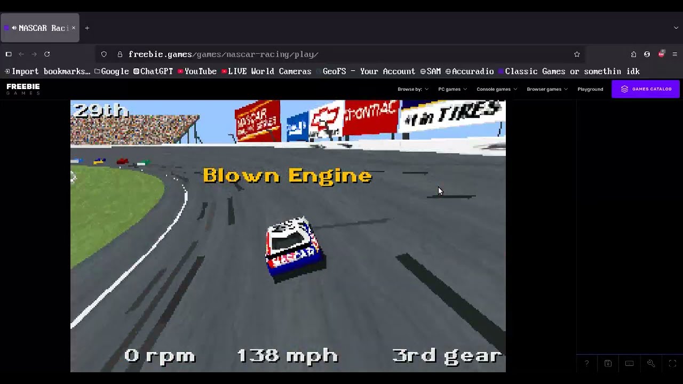Open Import bookmarks bookmark
The width and height of the screenshot is (683, 384).
(47, 71)
